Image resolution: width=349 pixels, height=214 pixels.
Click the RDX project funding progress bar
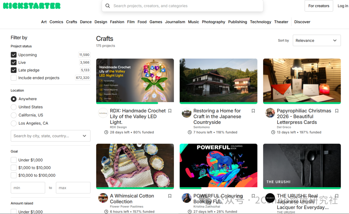(x=135, y=103)
